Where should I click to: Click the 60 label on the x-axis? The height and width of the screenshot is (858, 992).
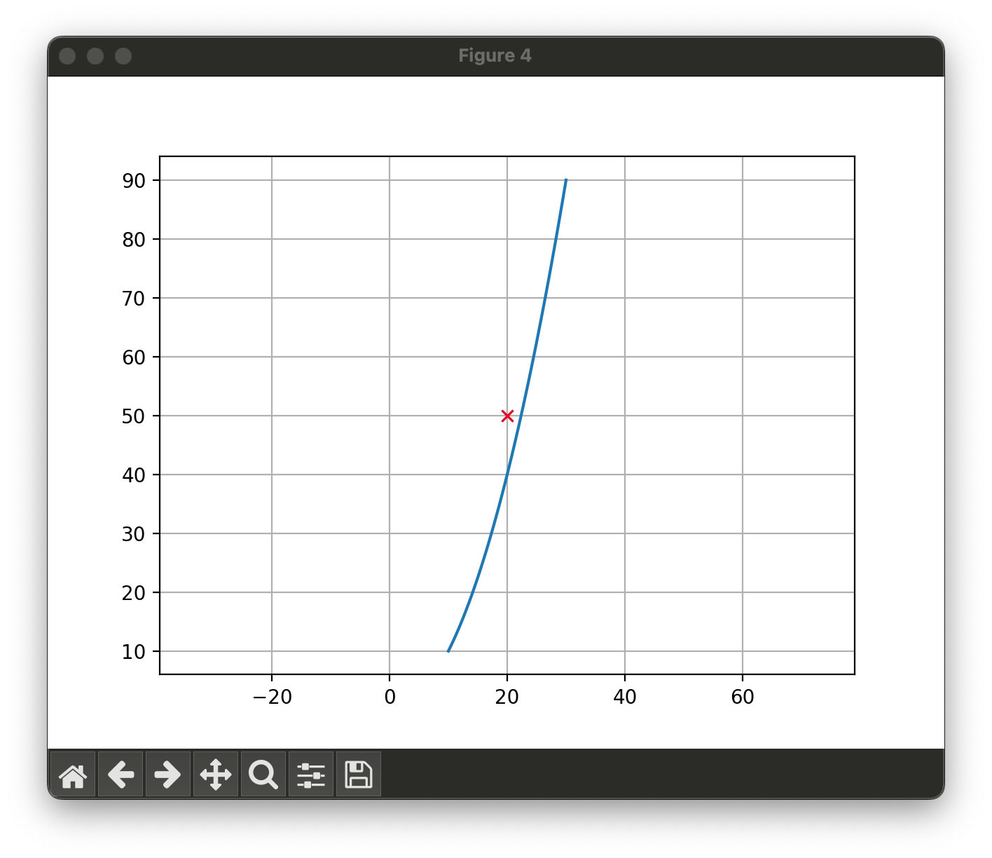743,697
